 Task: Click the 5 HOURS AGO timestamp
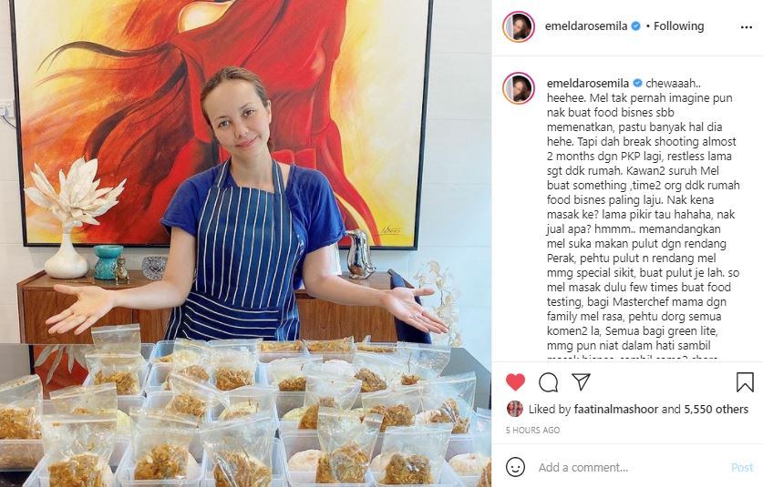pos(533,431)
